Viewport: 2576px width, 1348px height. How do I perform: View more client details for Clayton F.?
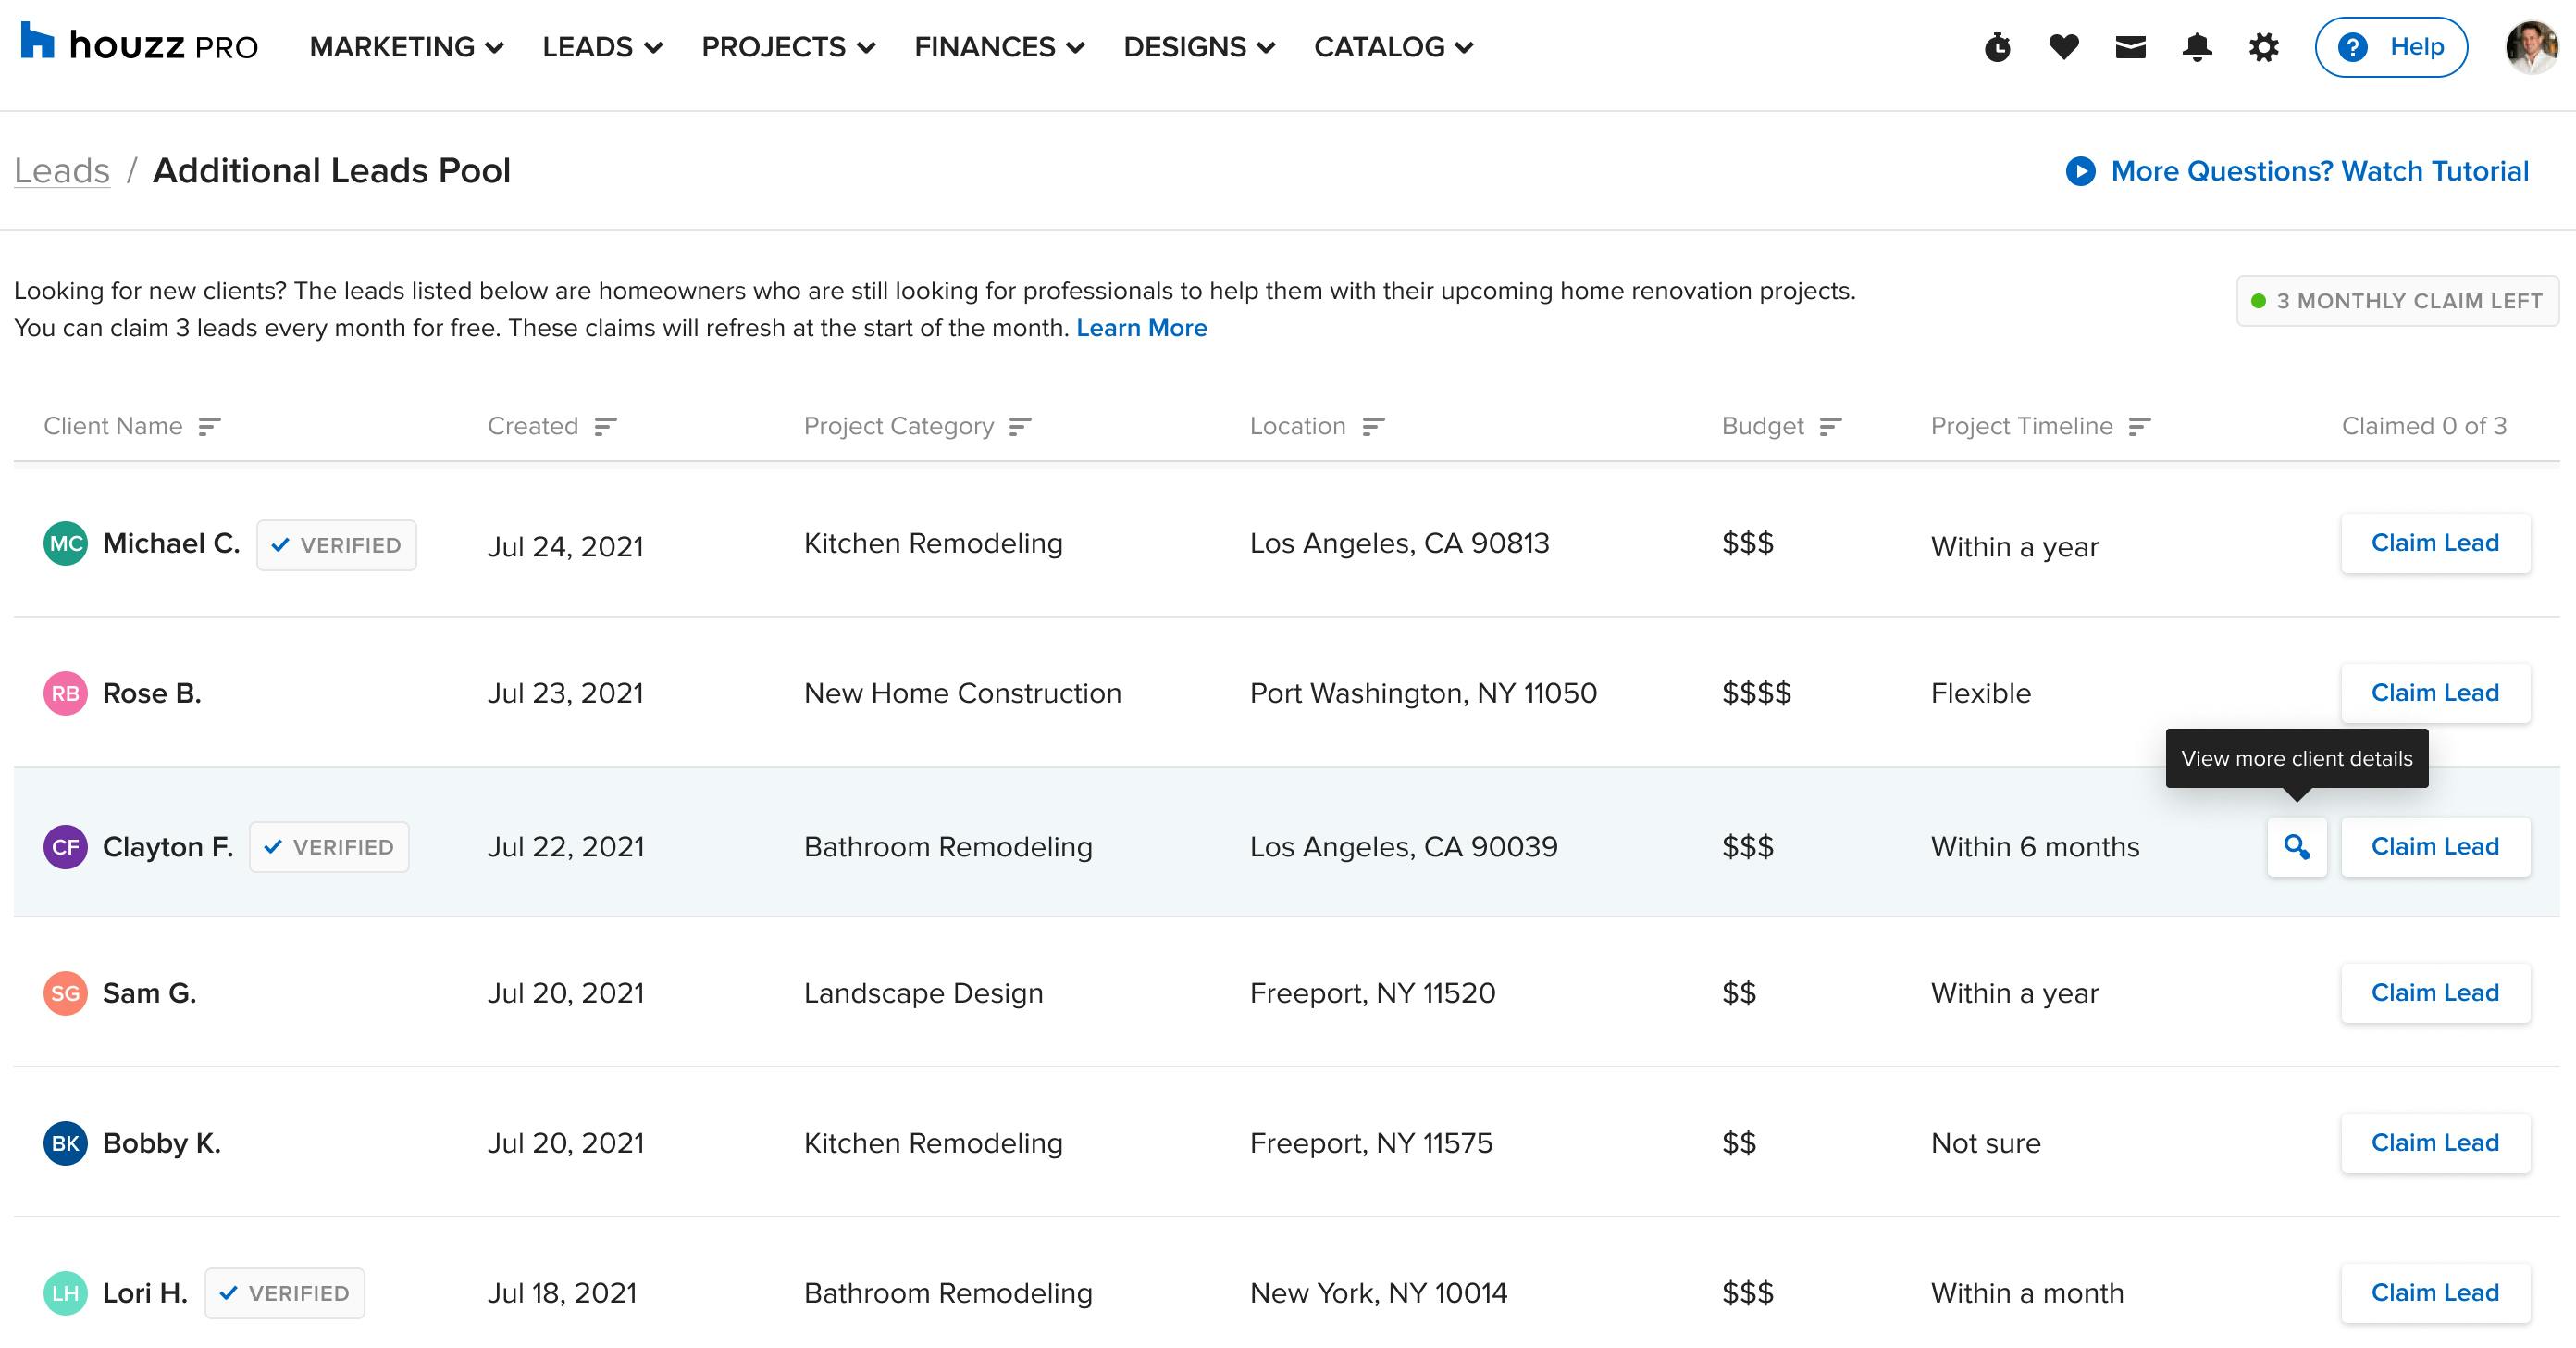click(2296, 846)
